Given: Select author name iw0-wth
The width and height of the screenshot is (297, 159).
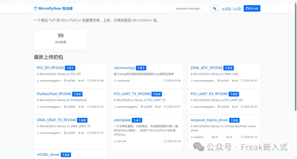Looking at the screenshot, I should [122, 141].
